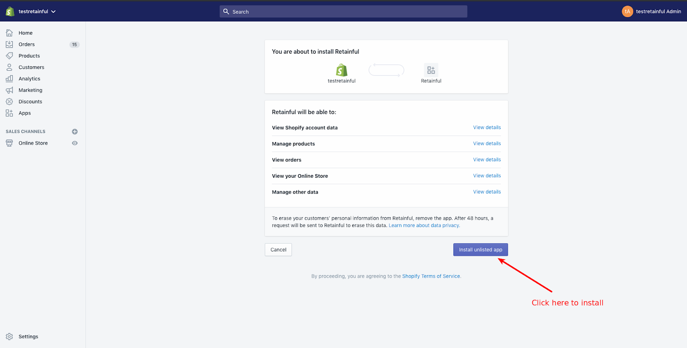
Task: View the Online Store using the eye icon
Action: (x=75, y=143)
